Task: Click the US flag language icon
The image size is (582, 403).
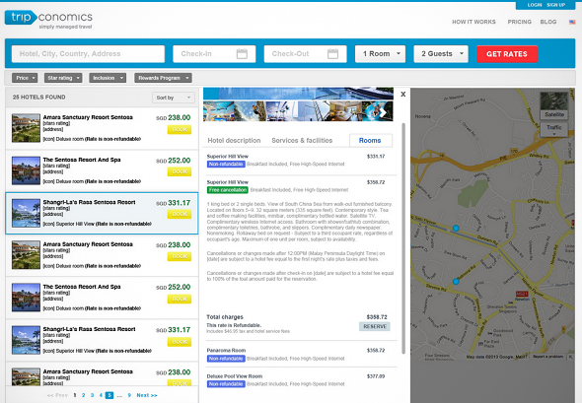Action: click(572, 22)
